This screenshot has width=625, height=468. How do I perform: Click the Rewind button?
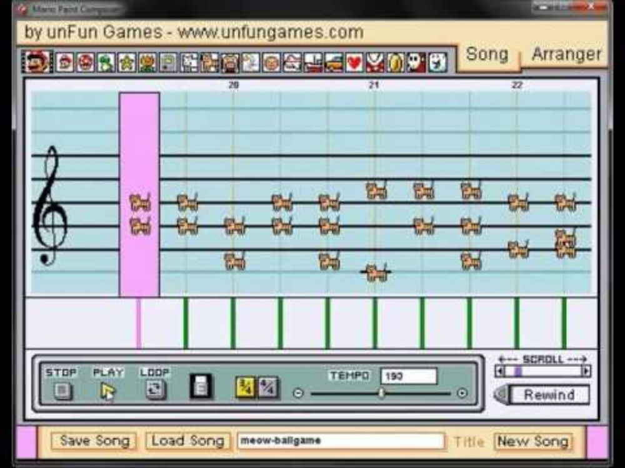click(549, 395)
